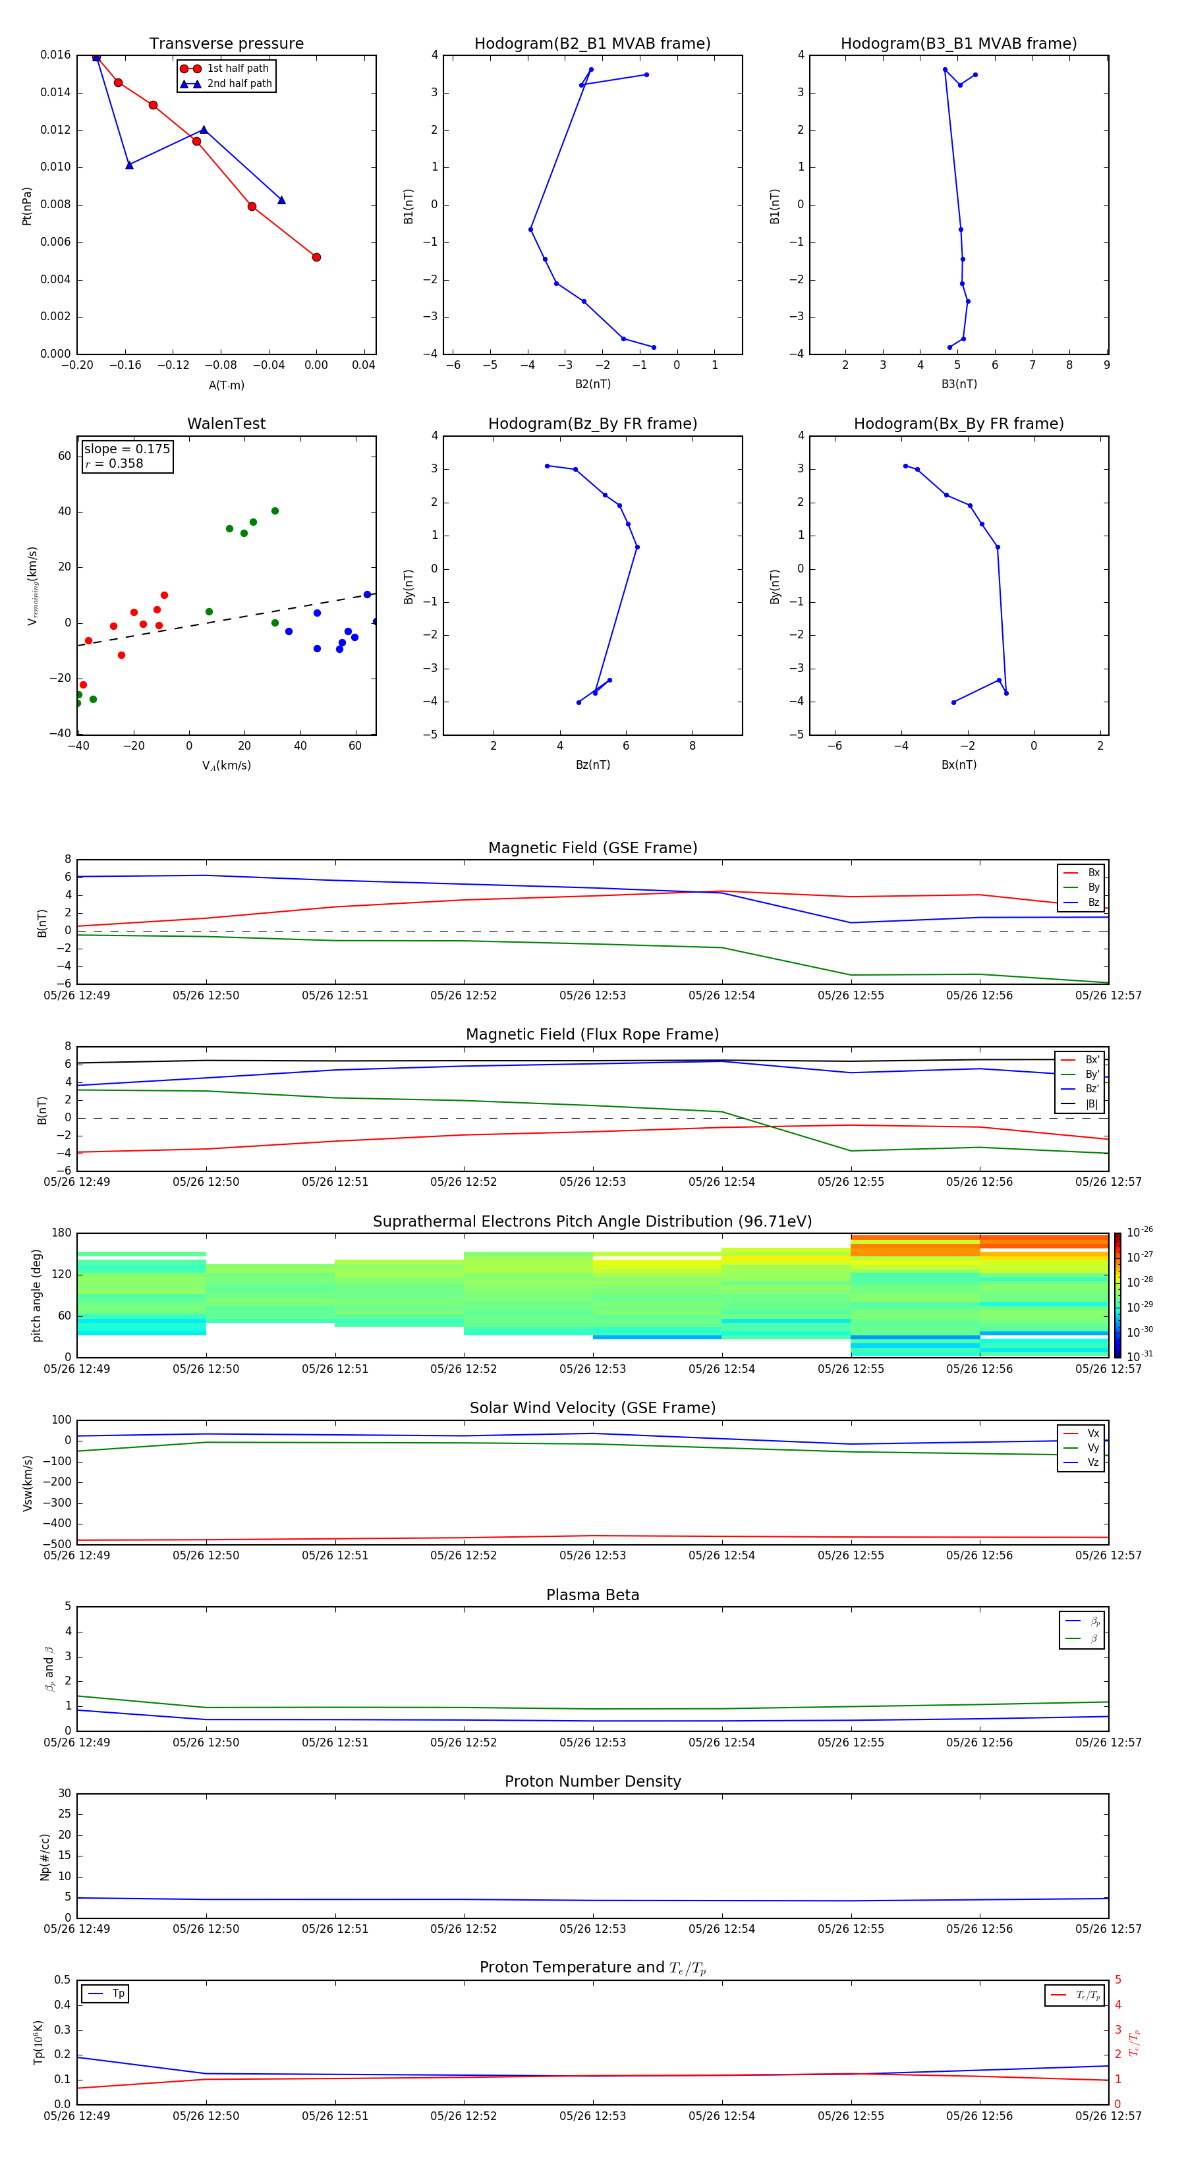Click 'Hodogram(Bz_By FR frame)' title
Screen dimensions: 1186x2174
coord(592,424)
